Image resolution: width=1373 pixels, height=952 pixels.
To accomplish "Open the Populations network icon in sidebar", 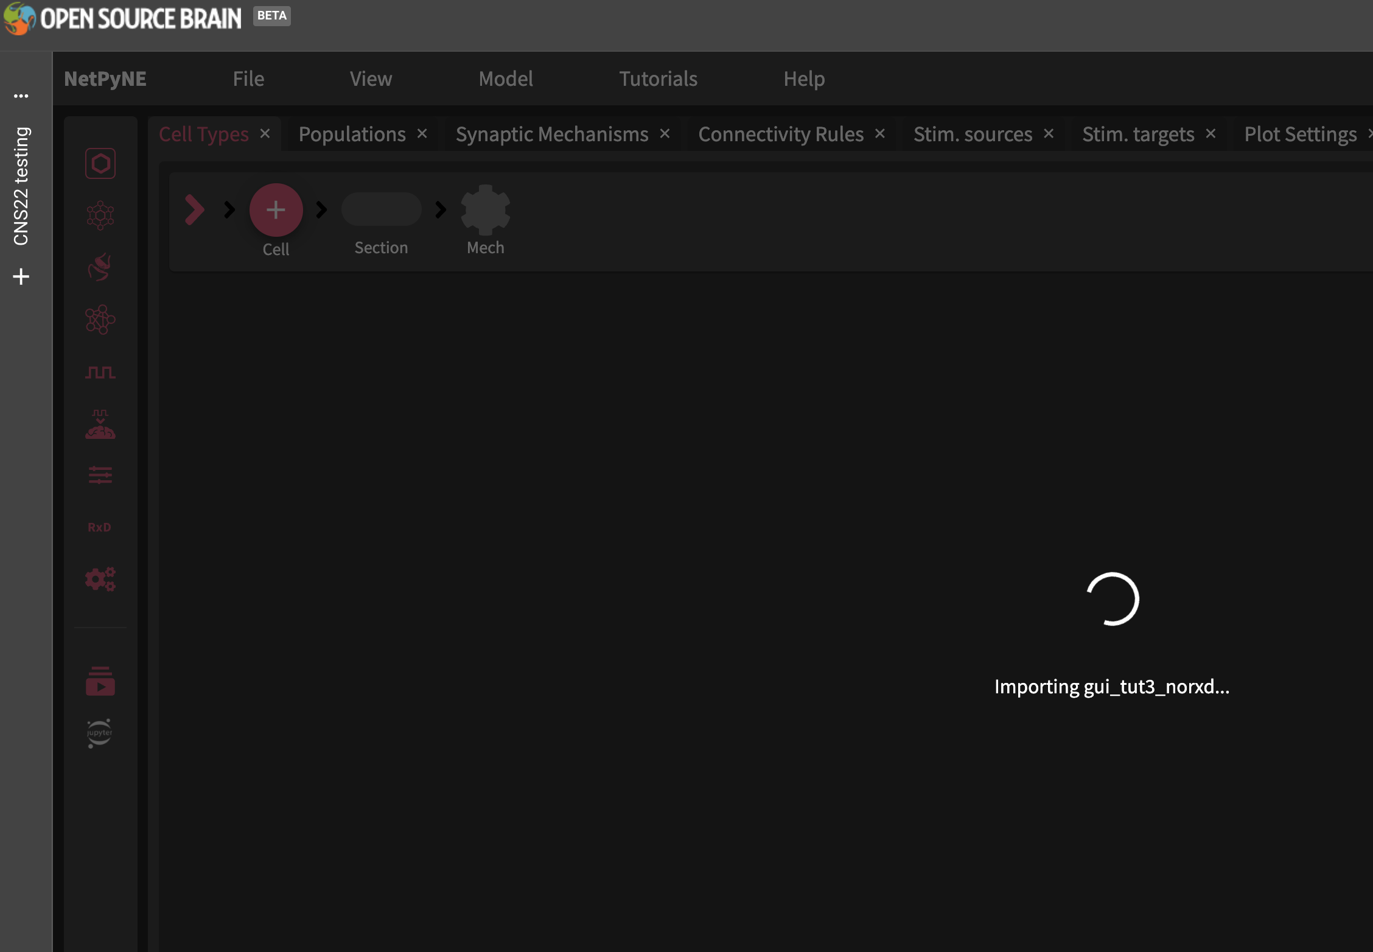I will [100, 215].
